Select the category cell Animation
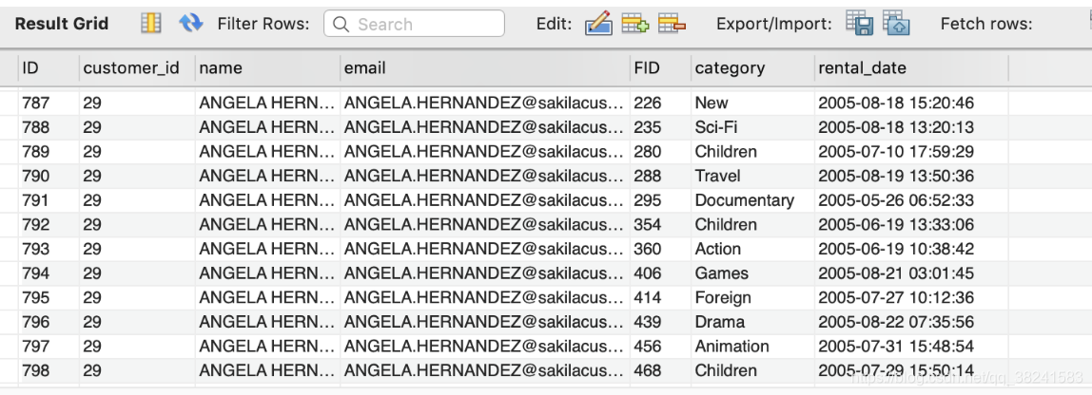The height and width of the screenshot is (395, 1092). (x=752, y=347)
